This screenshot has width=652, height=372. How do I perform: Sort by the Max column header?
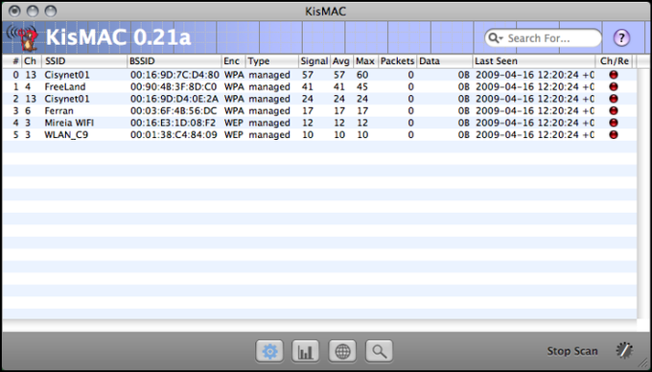click(x=365, y=61)
